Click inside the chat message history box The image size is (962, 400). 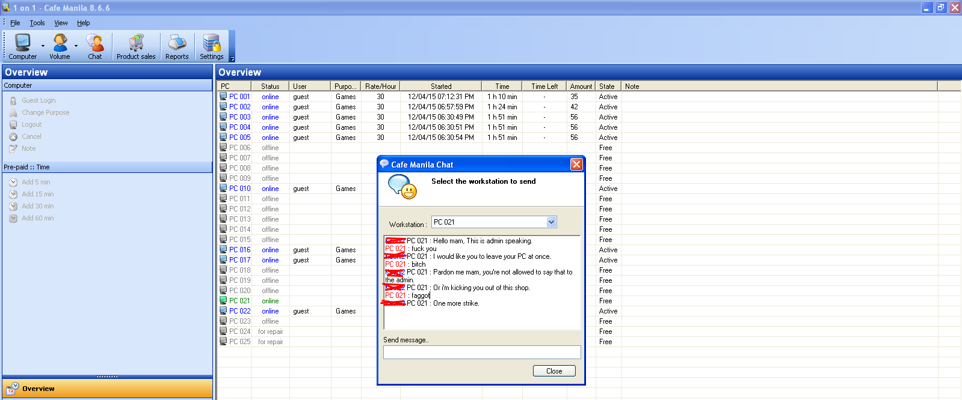482,282
